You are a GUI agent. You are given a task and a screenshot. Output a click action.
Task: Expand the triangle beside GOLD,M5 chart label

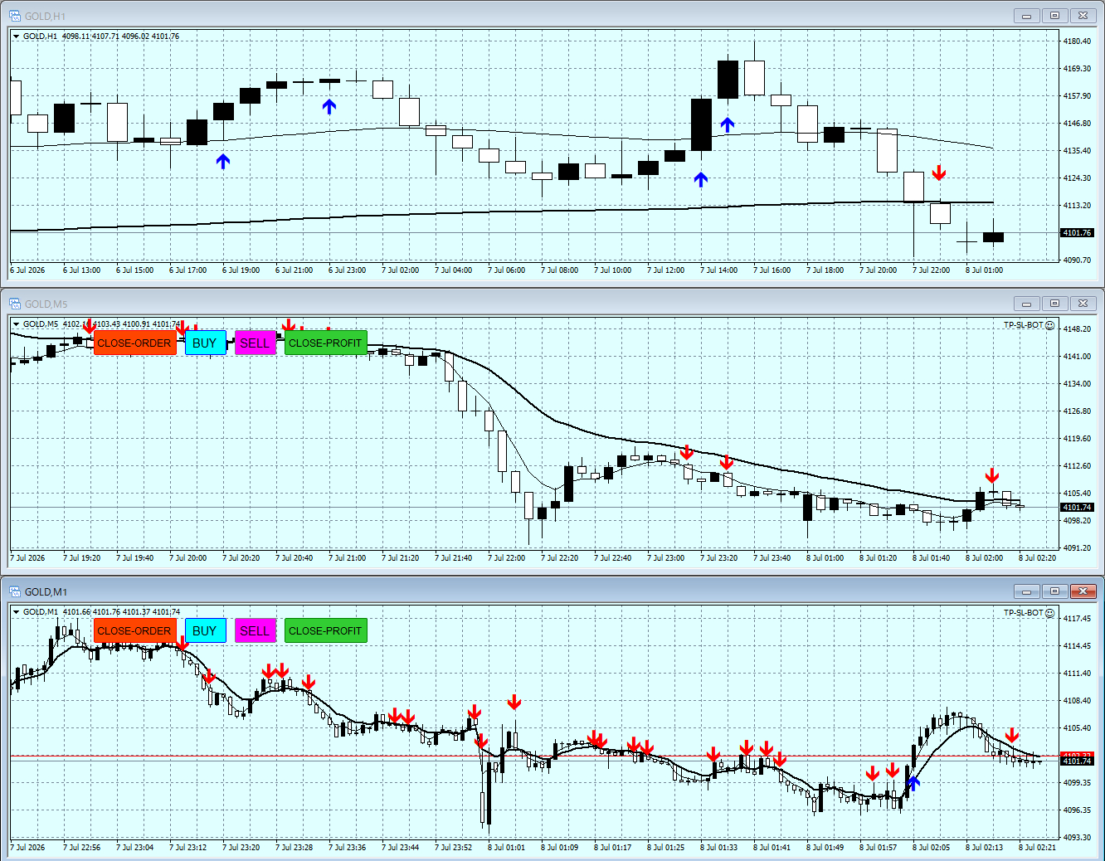point(16,324)
